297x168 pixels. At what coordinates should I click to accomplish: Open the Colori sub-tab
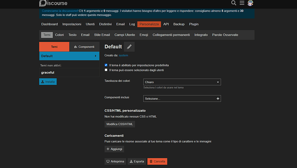59,35
